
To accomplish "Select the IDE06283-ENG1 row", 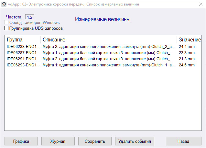I will coord(23,47).
